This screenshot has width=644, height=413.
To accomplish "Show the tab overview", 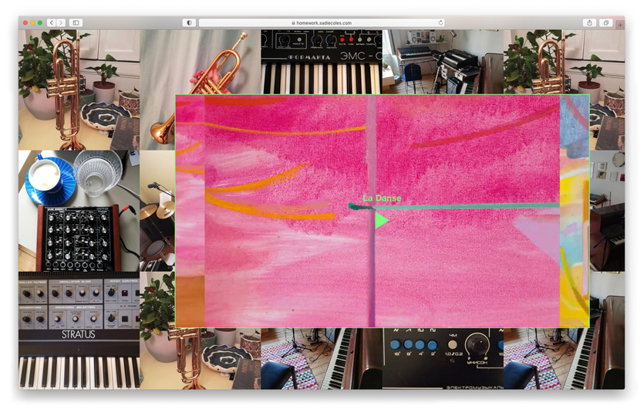I will pyautogui.click(x=605, y=23).
